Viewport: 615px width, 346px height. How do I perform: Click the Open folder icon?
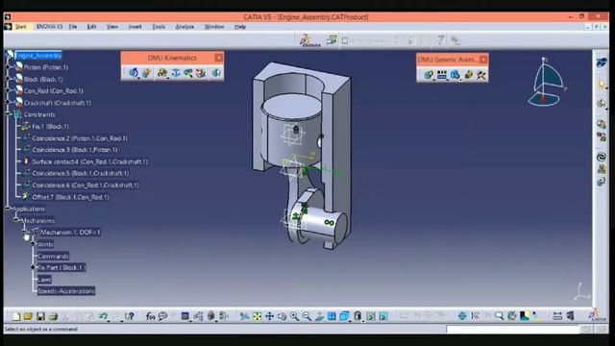coord(28,316)
